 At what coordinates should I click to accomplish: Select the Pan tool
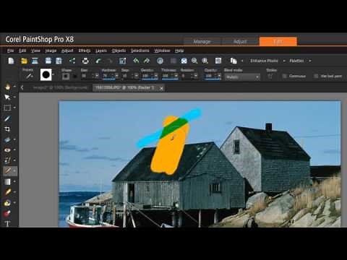7,87
